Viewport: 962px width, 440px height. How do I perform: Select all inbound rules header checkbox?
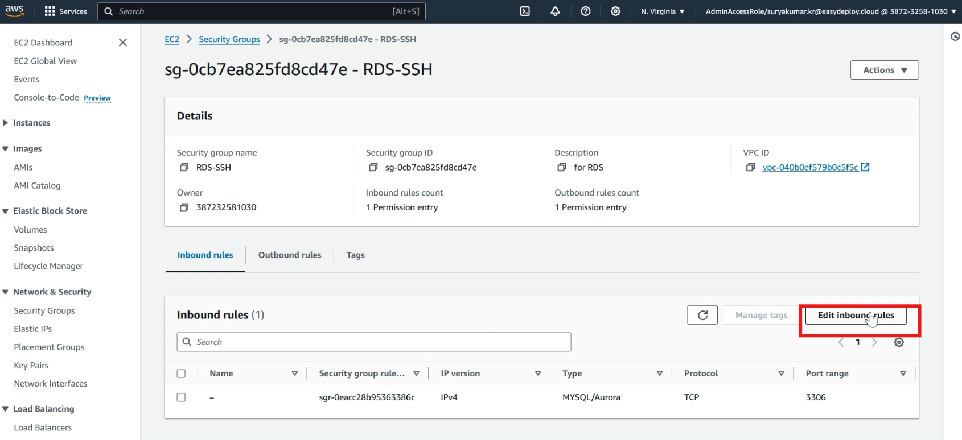tap(181, 373)
